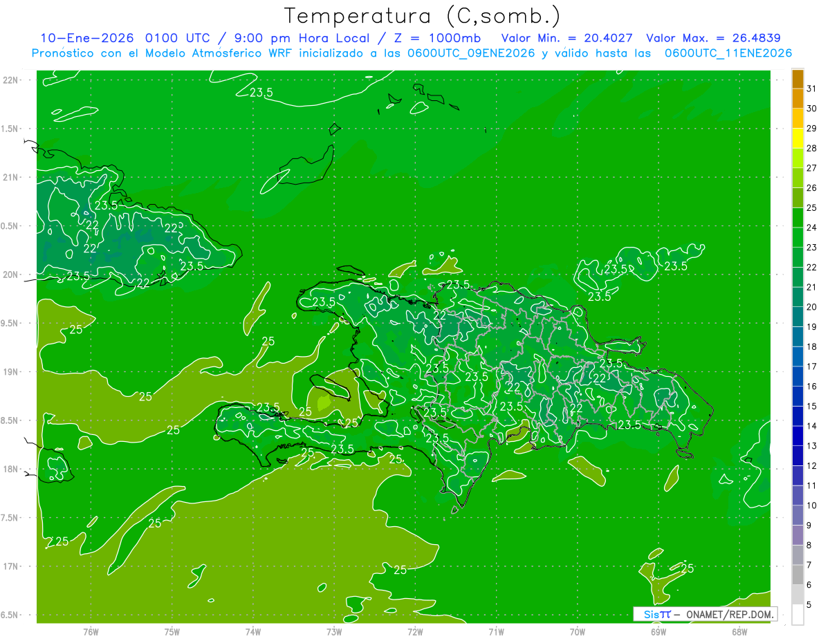Click the title 'Temperatura (C,somb.)'
This screenshot has width=830, height=641.
[422, 16]
